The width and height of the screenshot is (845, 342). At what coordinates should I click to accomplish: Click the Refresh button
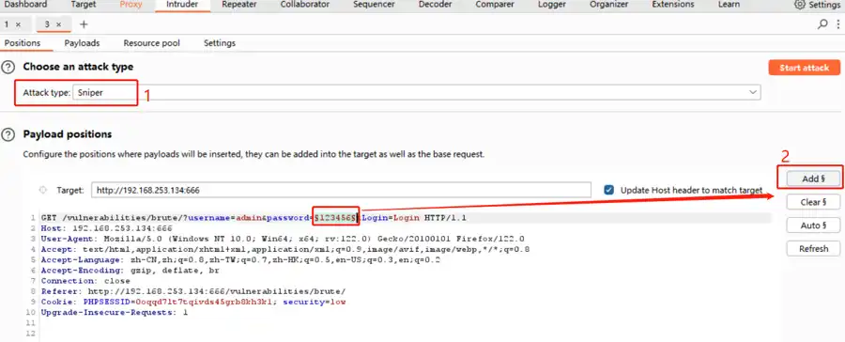point(813,249)
